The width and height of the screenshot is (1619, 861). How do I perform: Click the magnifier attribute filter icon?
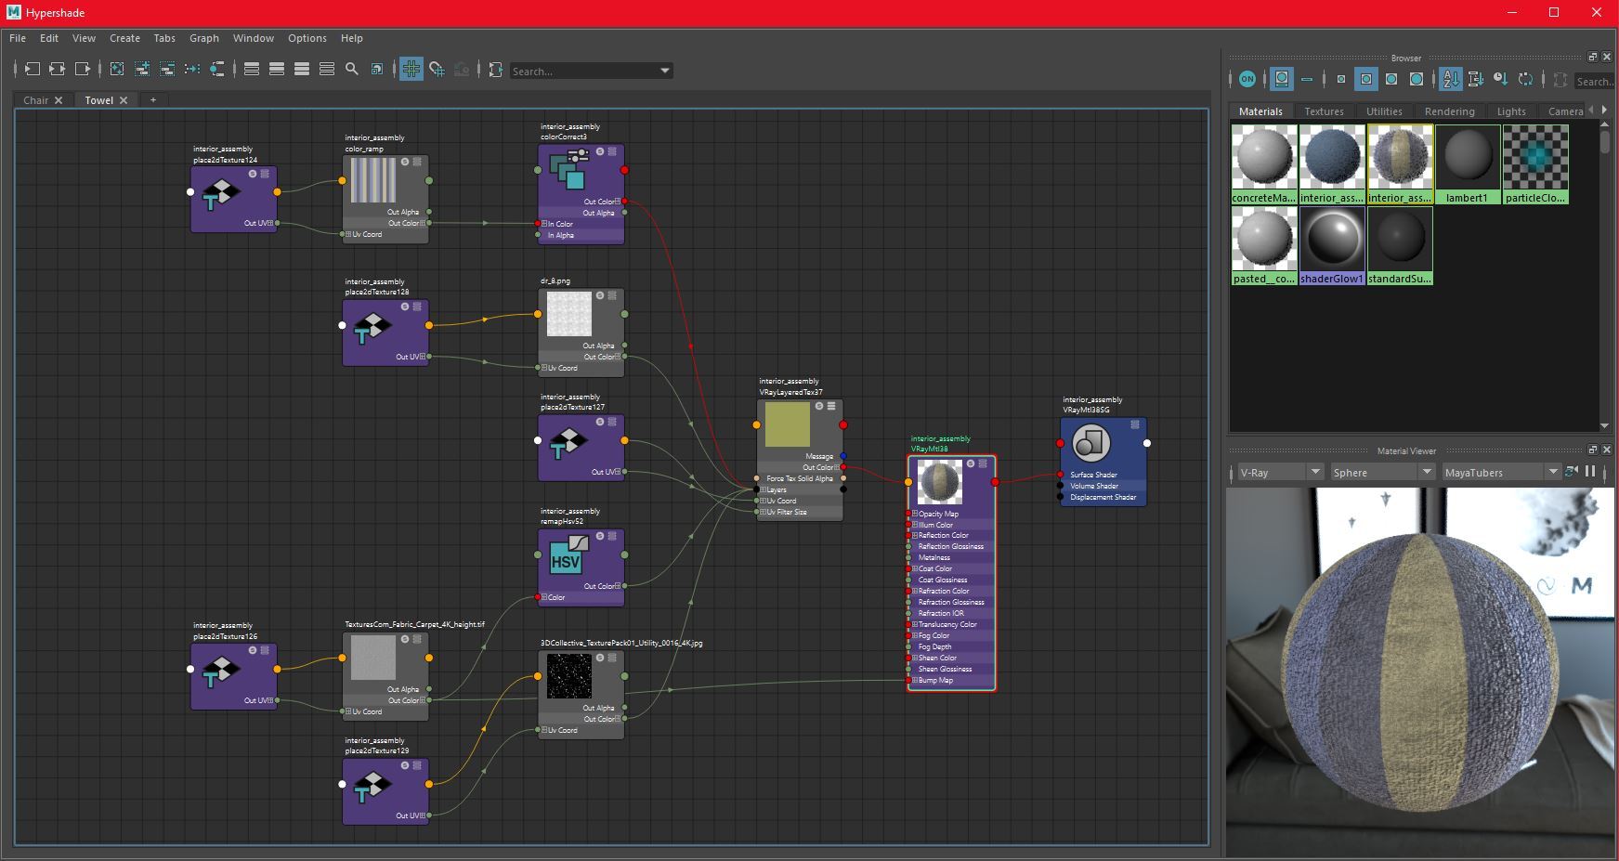click(x=352, y=69)
